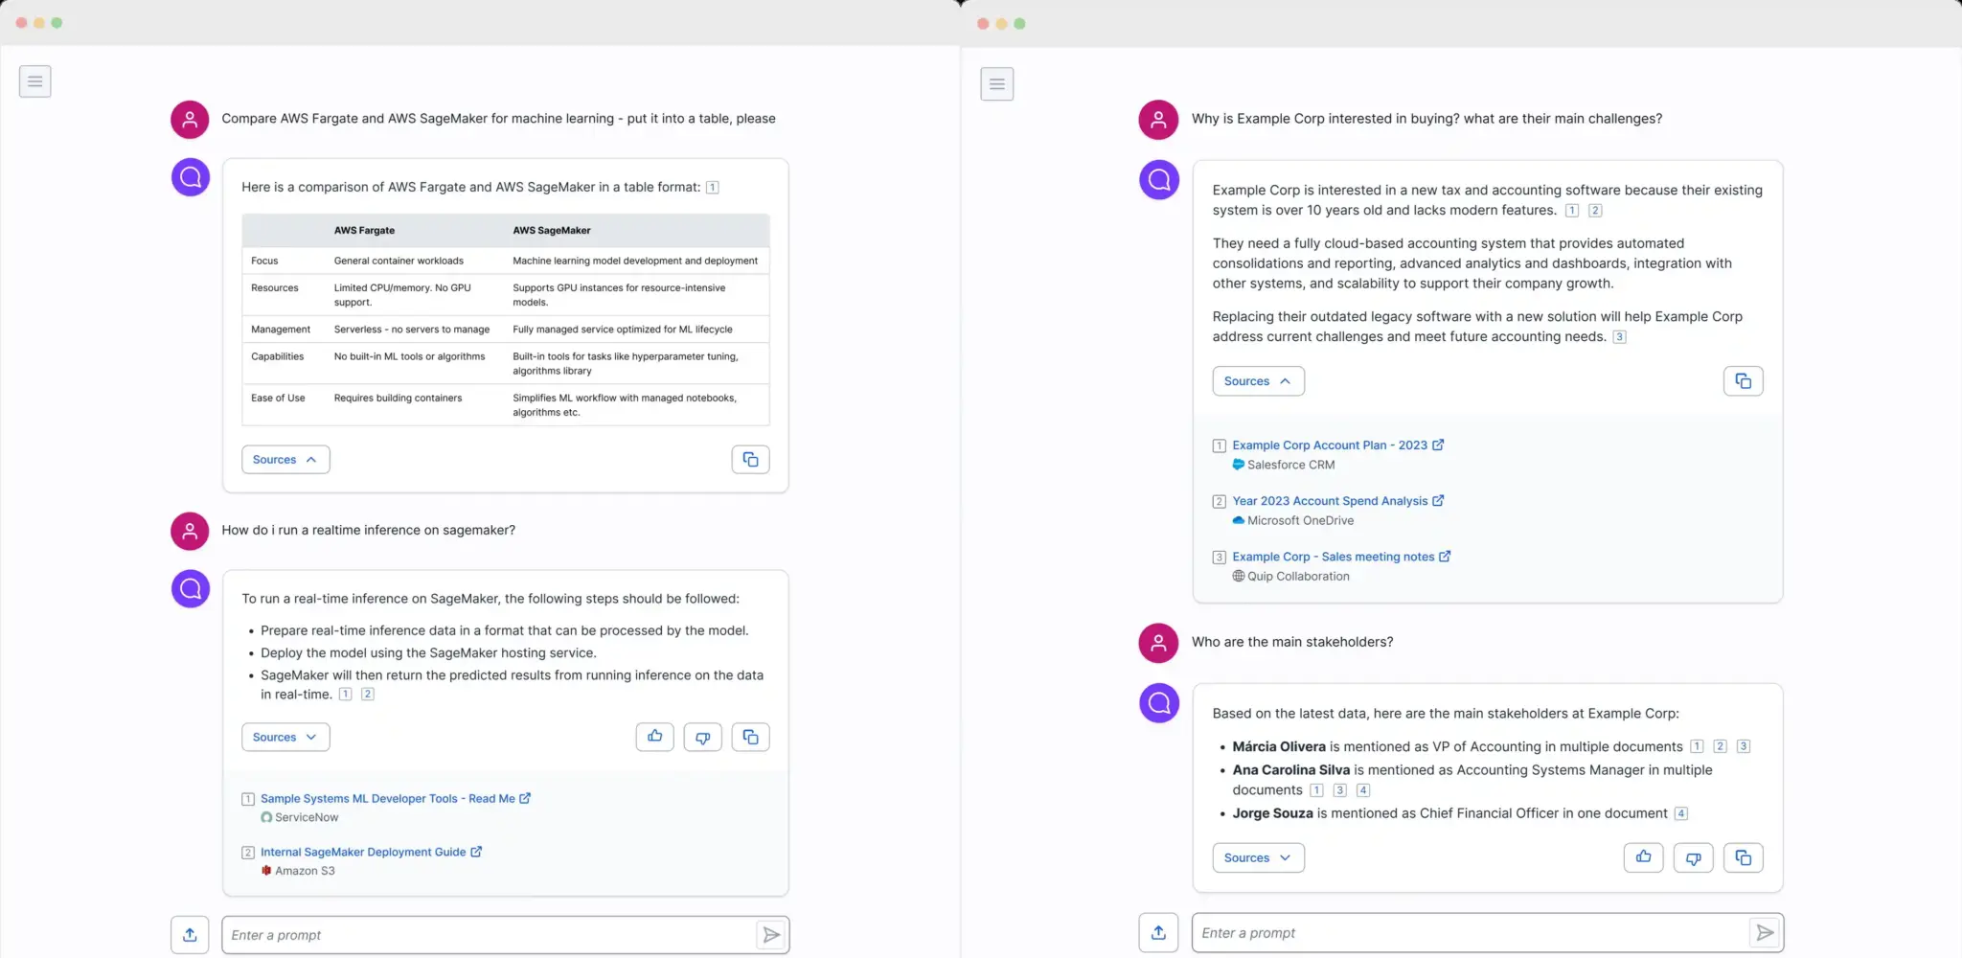Open the hamburger menu in left window

point(35,81)
